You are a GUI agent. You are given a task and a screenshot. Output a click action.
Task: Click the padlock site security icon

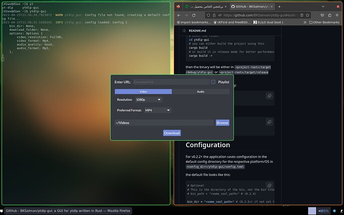(214, 15)
